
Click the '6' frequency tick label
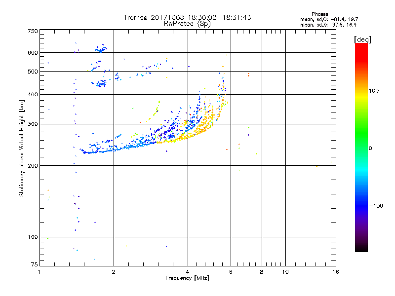[231, 272]
